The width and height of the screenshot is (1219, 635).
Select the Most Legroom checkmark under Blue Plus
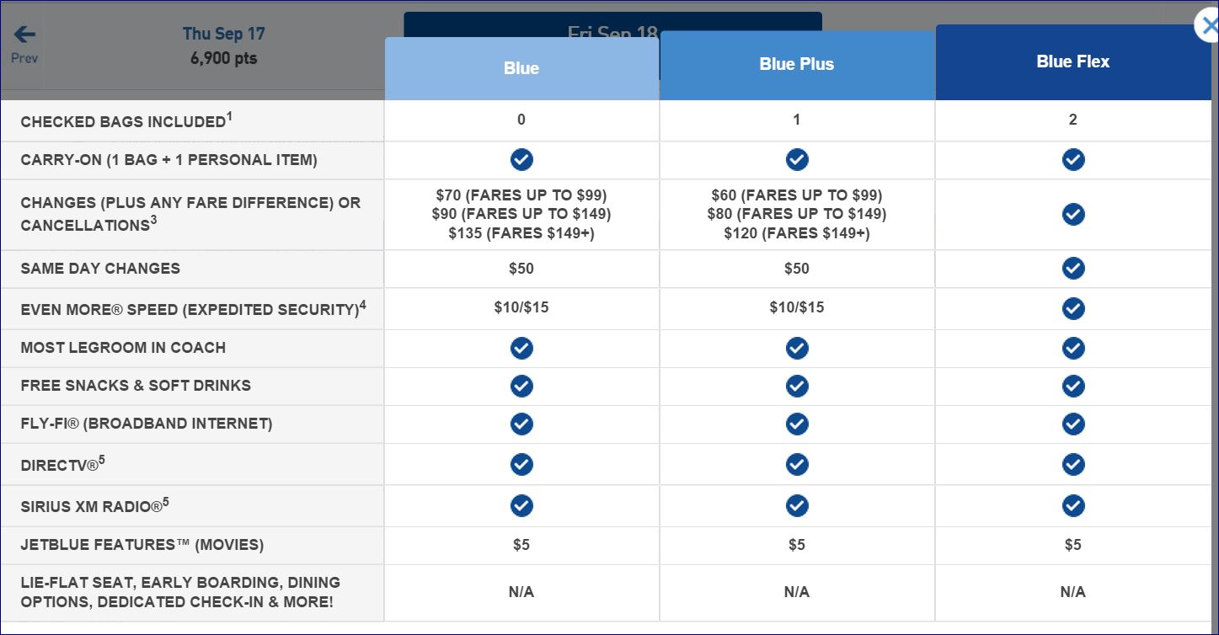click(796, 348)
